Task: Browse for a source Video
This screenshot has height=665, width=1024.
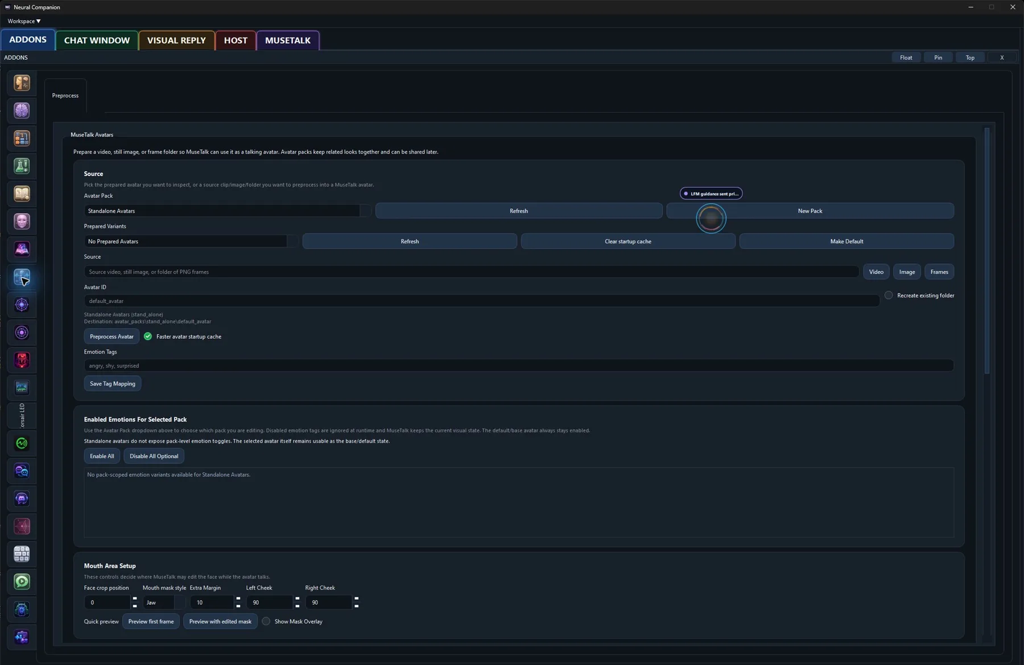Action: [x=876, y=272]
